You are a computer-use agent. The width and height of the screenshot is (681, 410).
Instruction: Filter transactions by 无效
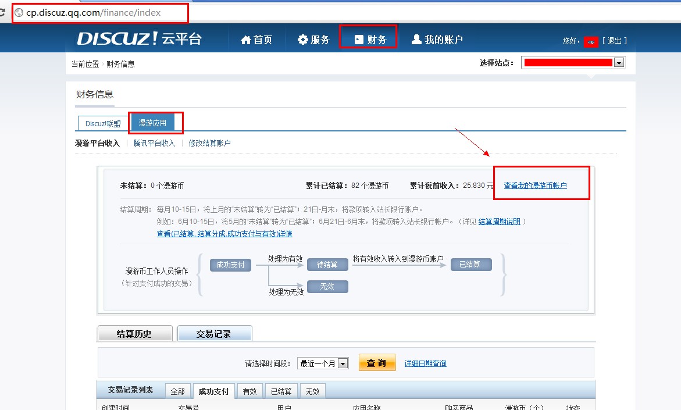point(312,391)
